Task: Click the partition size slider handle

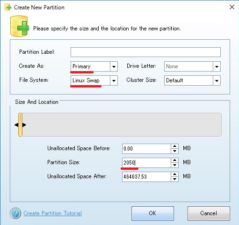Action: (20, 125)
